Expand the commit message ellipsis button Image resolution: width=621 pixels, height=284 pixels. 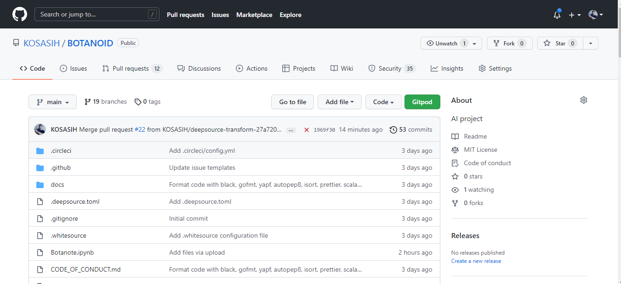point(291,130)
